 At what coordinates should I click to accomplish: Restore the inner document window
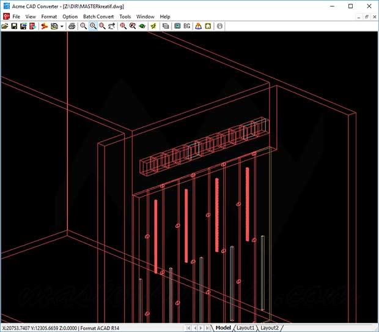click(x=367, y=17)
